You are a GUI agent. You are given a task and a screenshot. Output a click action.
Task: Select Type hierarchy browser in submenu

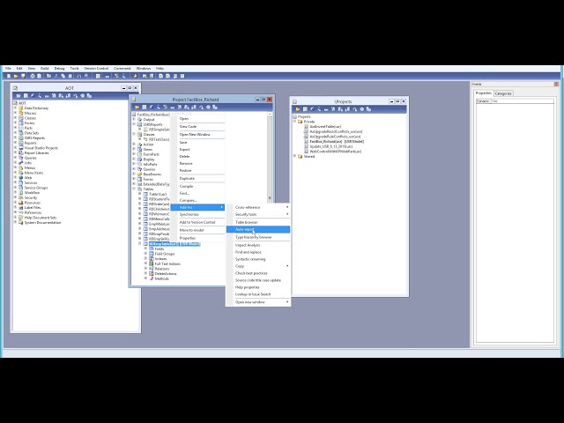(x=258, y=237)
